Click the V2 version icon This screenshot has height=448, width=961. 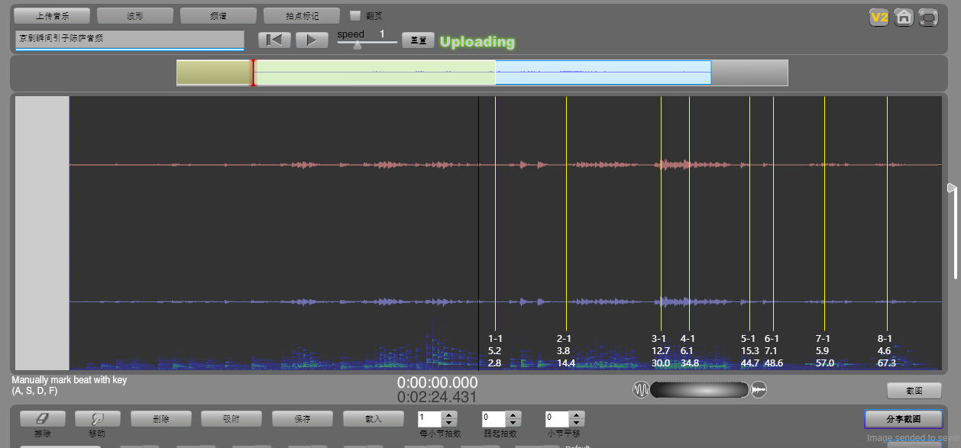point(878,17)
